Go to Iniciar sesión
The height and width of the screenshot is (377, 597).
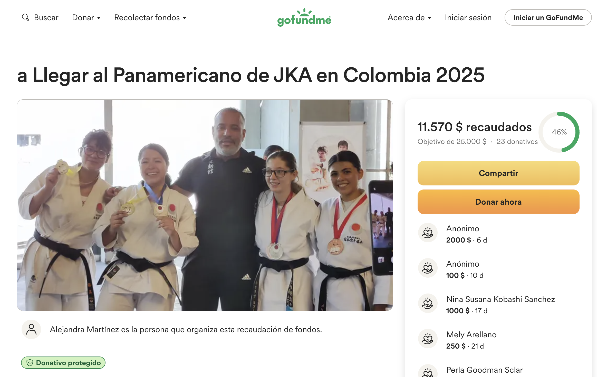pyautogui.click(x=468, y=17)
